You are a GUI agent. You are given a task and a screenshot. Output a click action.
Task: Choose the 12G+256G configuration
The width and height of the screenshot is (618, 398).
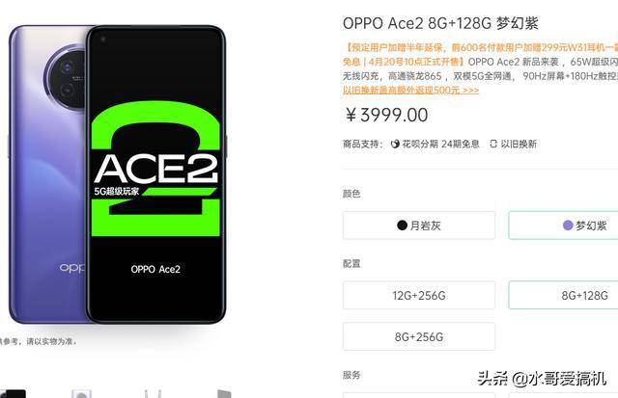[x=419, y=295]
